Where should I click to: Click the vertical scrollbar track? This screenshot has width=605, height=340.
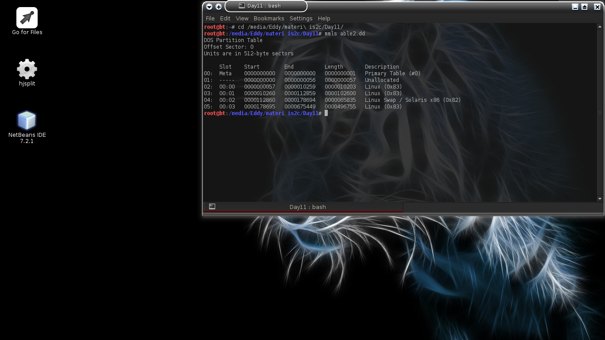(x=600, y=111)
